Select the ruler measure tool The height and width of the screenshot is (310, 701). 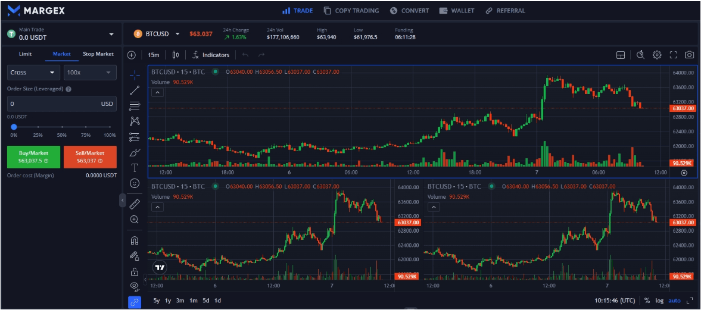[135, 204]
